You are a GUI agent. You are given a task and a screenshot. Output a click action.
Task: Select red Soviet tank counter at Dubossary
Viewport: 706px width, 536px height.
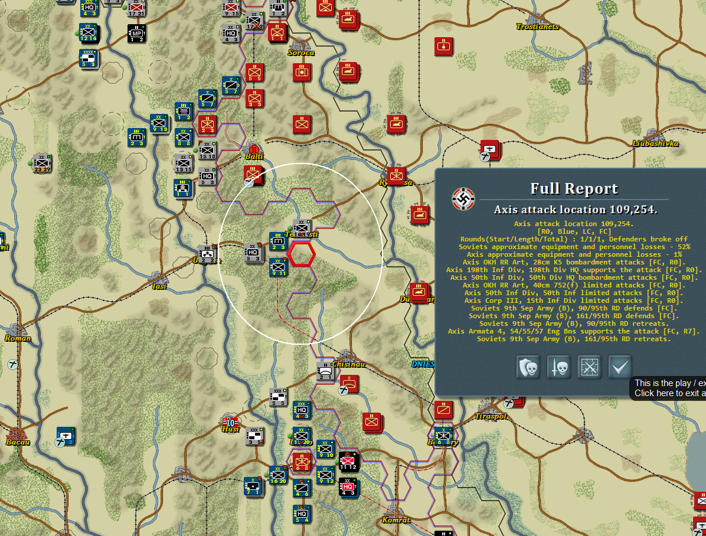[x=419, y=292]
